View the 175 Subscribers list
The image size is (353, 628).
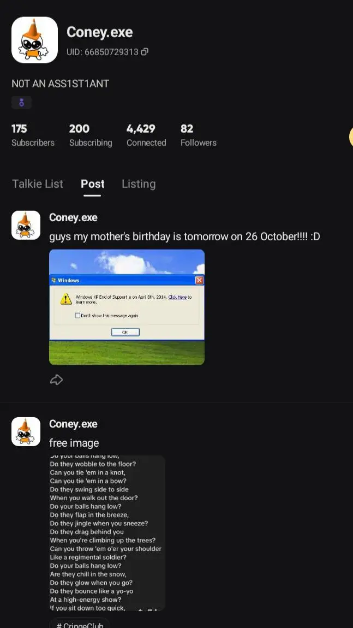pos(33,135)
